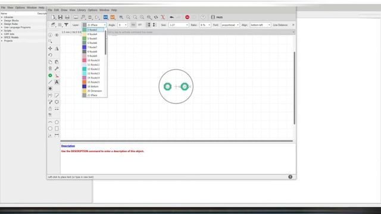Click the Zoom out magnifier icon
The width and height of the screenshot is (381, 214).
(135, 17)
